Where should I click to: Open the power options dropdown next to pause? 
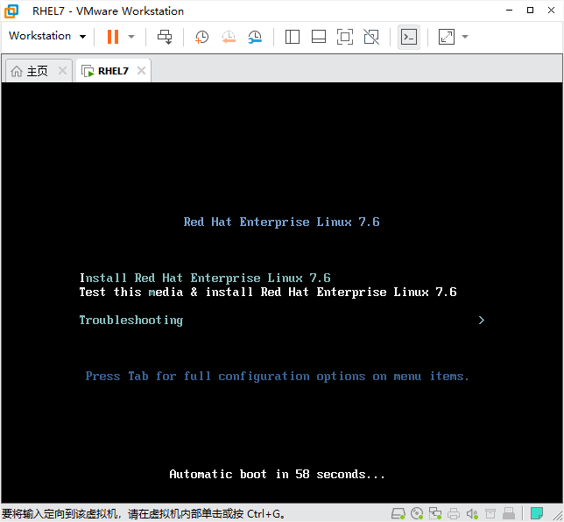pos(131,37)
